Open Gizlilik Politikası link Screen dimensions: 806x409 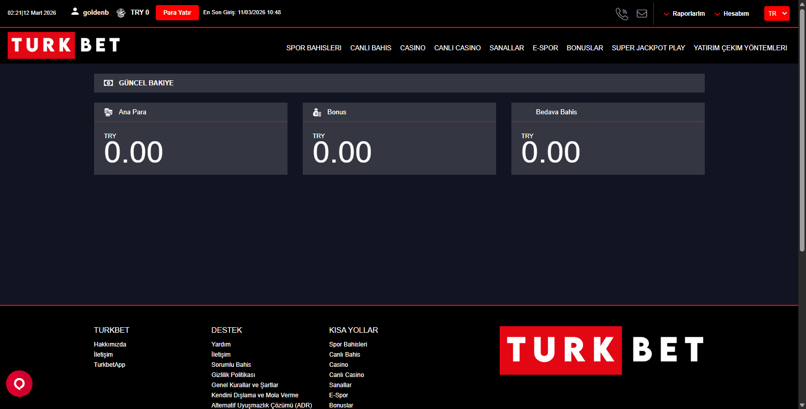point(233,375)
